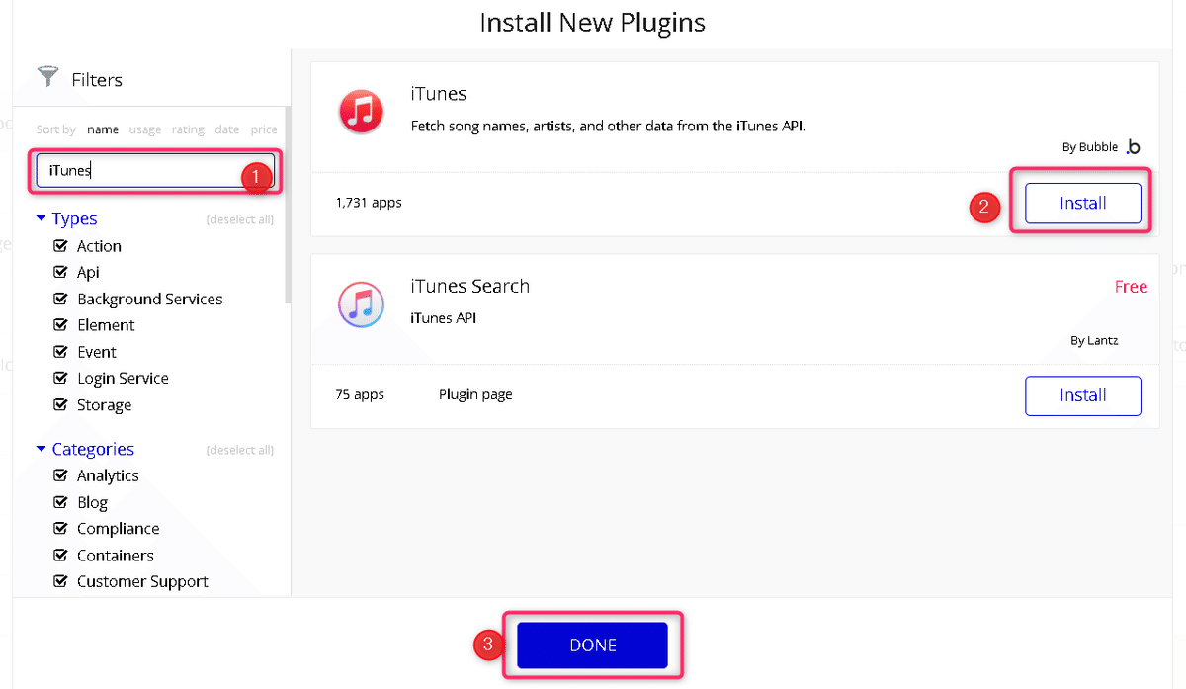Uncheck the Action type checkbox

click(x=60, y=245)
